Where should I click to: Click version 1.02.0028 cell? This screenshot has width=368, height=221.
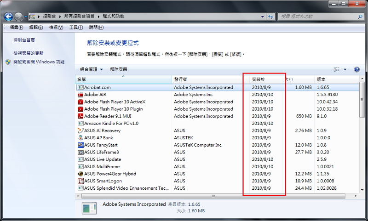coord(327,188)
